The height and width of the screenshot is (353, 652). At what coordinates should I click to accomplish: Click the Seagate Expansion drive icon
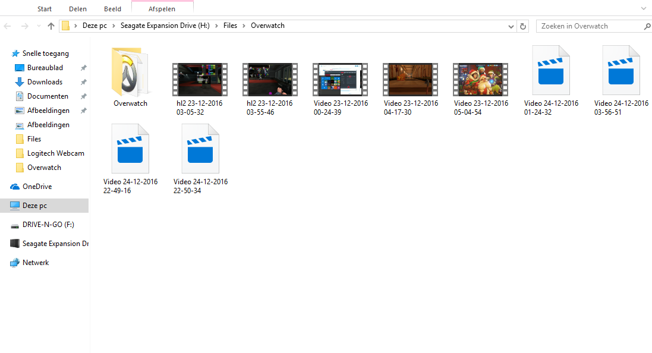15,244
